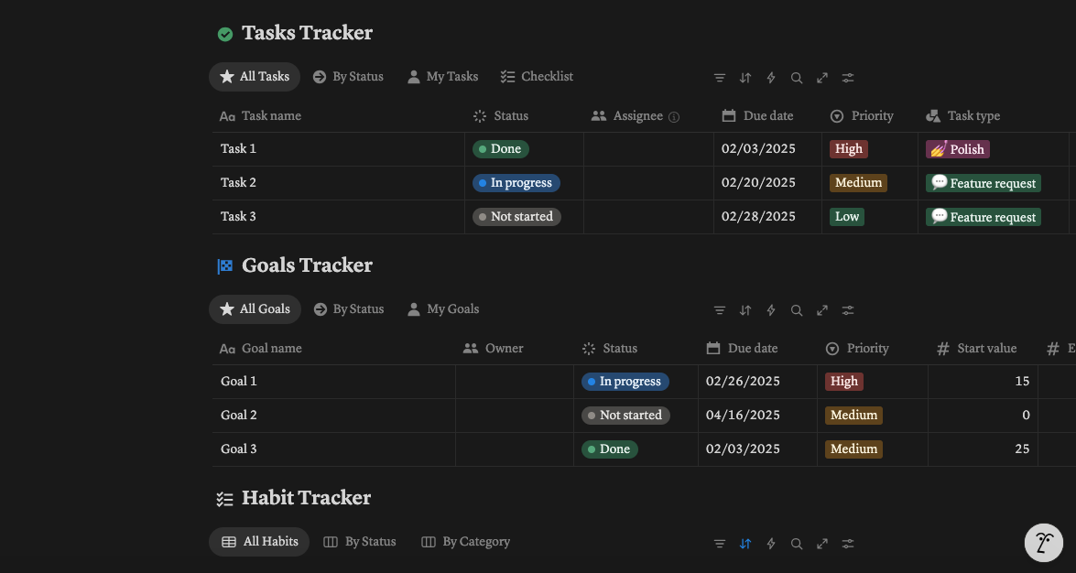Toggle the Done status on Task 1

click(x=500, y=148)
